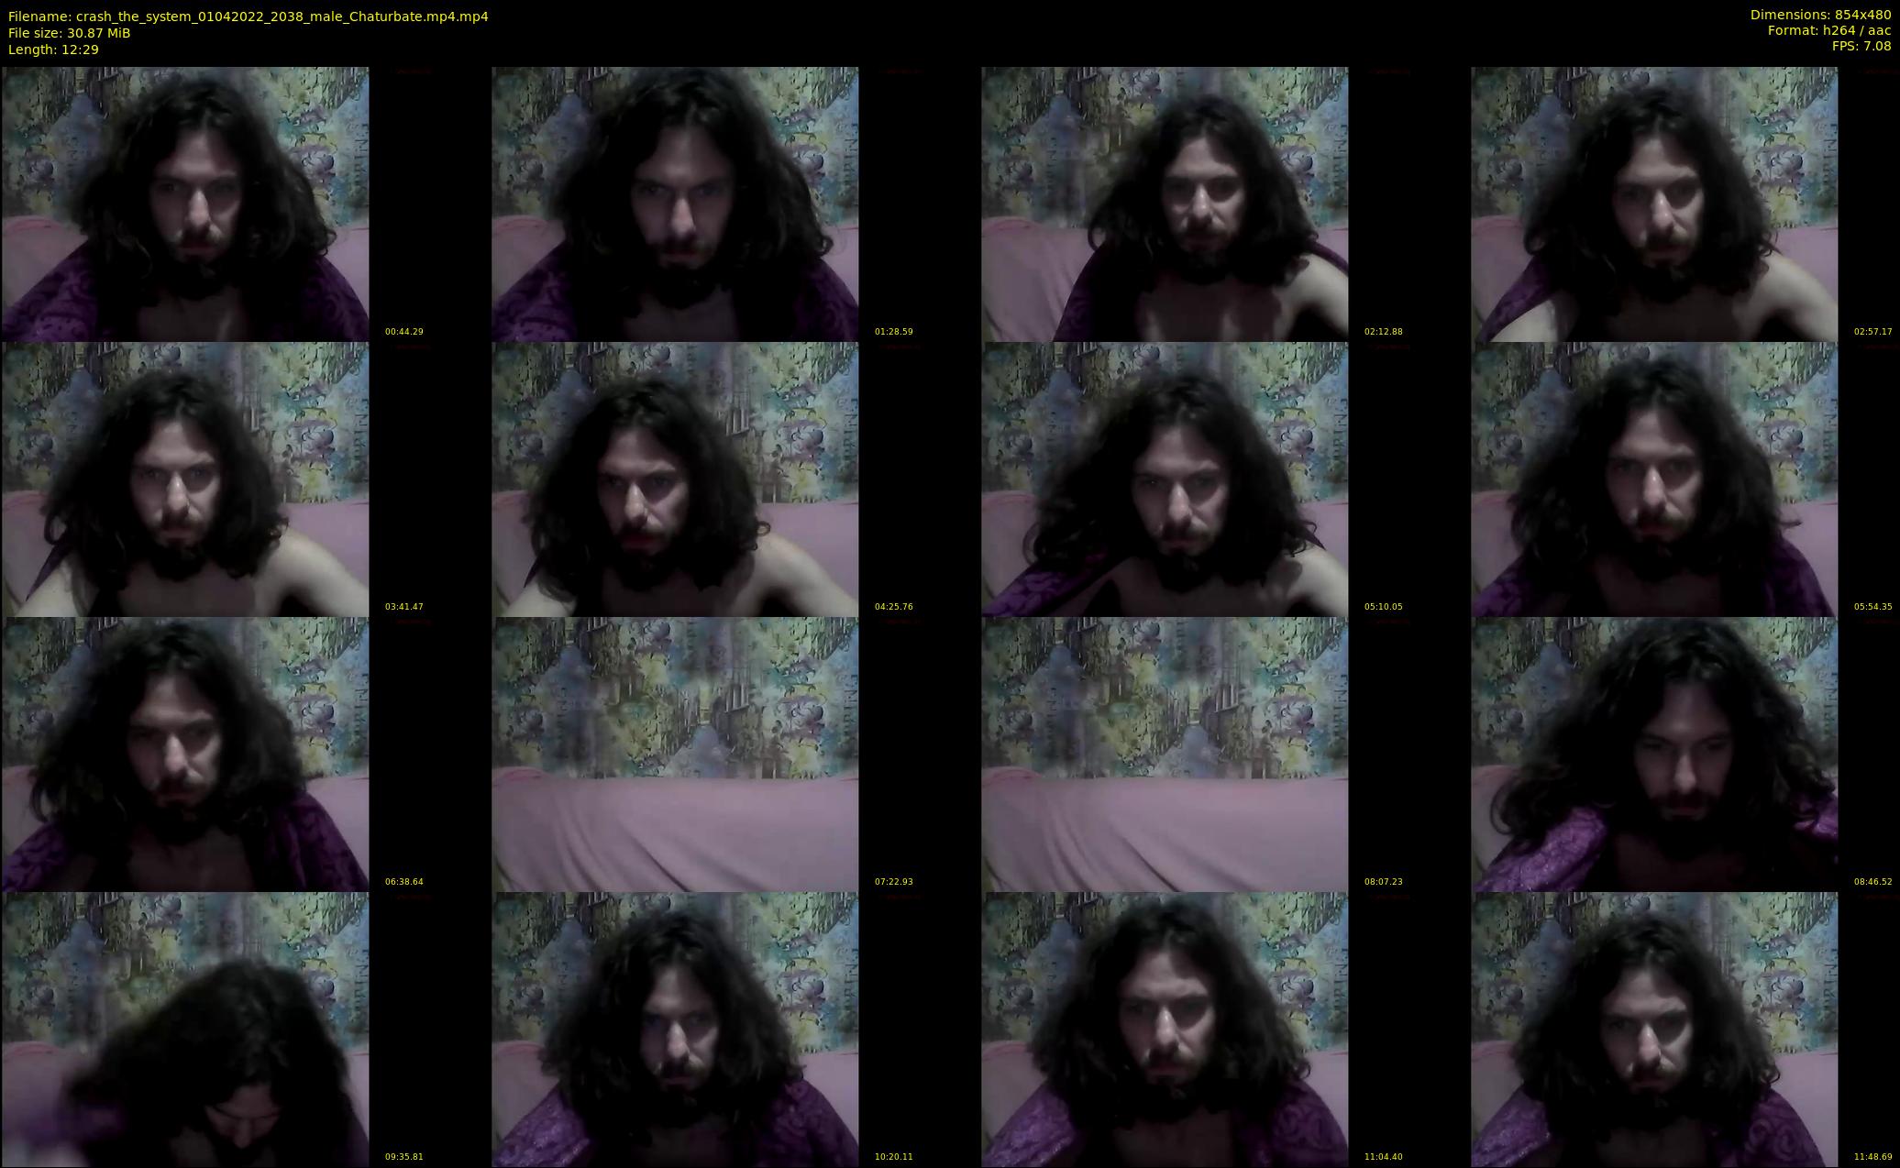Screen dimensions: 1900x1168
Task: Click the frame marked 02:57.17
Action: click(1654, 204)
